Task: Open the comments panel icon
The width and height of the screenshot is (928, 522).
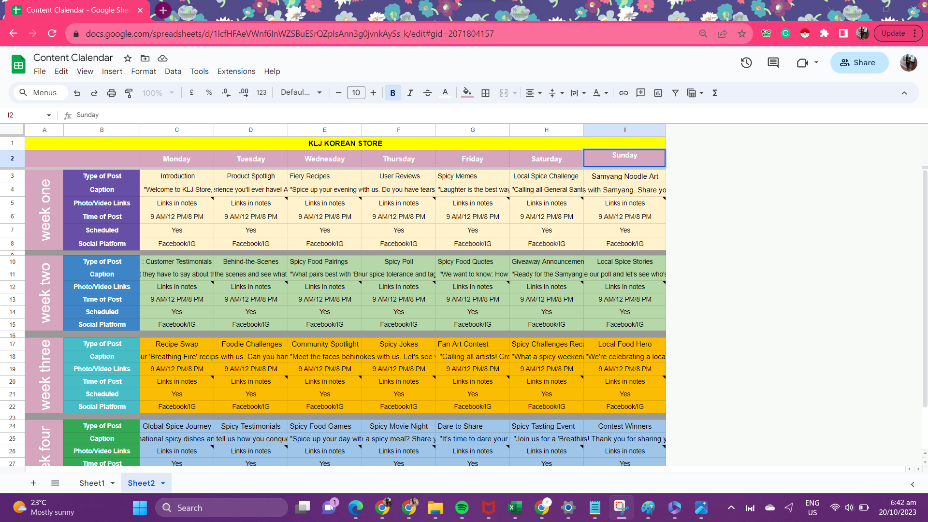Action: point(773,63)
